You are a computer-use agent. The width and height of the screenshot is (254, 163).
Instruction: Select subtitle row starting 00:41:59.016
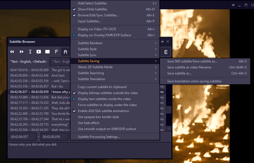[39, 70]
